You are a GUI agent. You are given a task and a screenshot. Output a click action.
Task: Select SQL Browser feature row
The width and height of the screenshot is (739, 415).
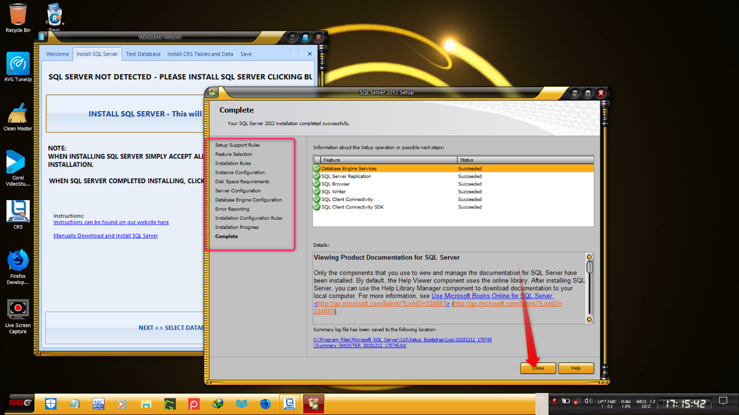point(453,184)
